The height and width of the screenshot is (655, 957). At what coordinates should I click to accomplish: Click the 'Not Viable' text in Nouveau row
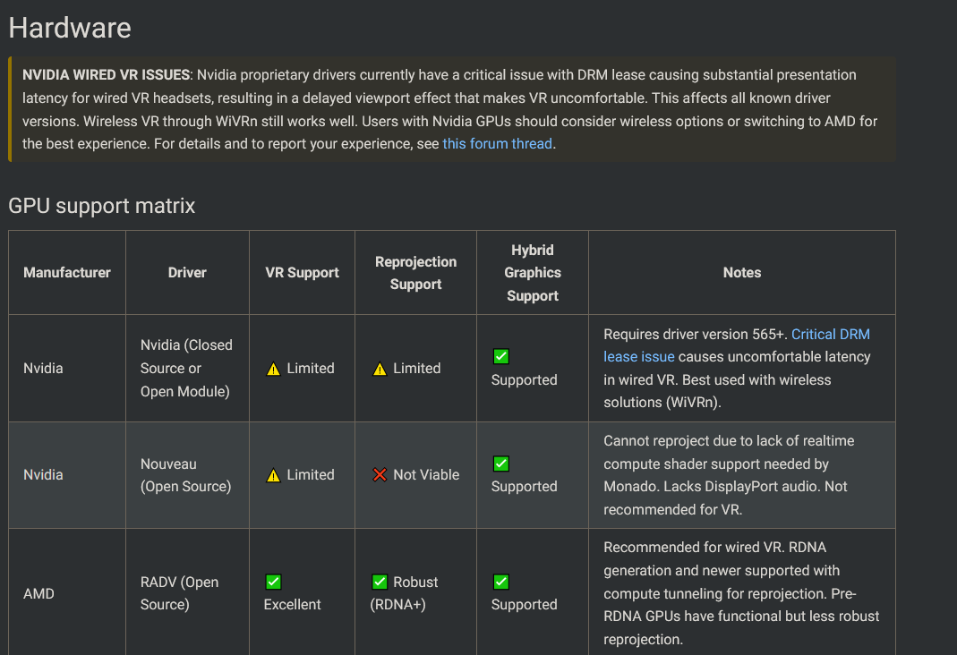[426, 474]
